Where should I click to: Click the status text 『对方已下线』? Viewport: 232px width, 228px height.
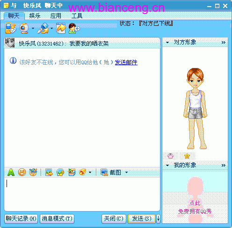pyautogui.click(x=156, y=23)
